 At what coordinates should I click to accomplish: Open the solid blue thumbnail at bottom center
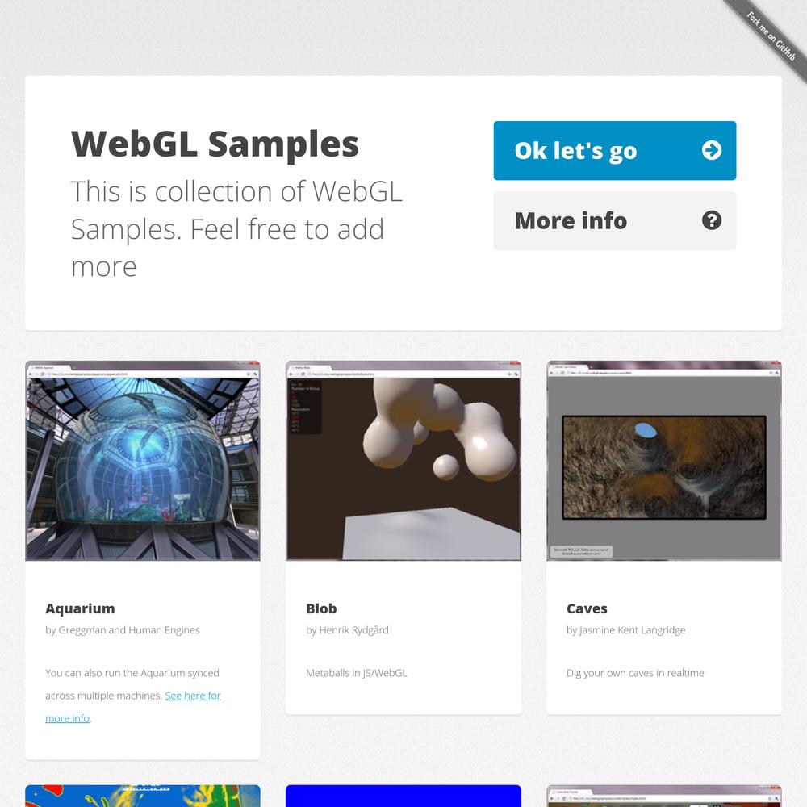[403, 796]
